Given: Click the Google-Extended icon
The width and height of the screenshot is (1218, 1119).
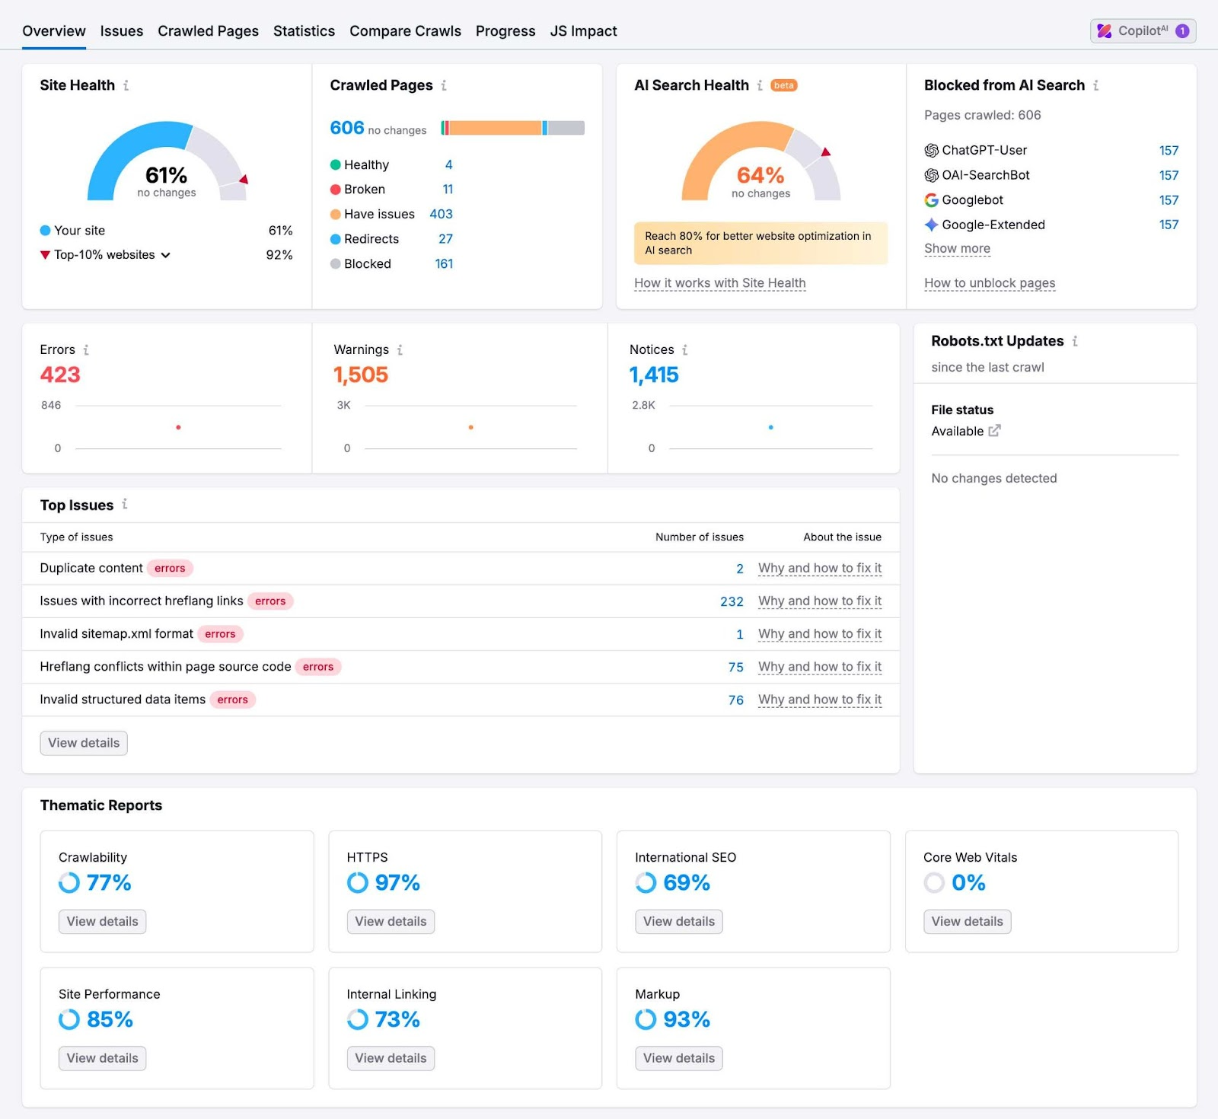Looking at the screenshot, I should pos(930,225).
